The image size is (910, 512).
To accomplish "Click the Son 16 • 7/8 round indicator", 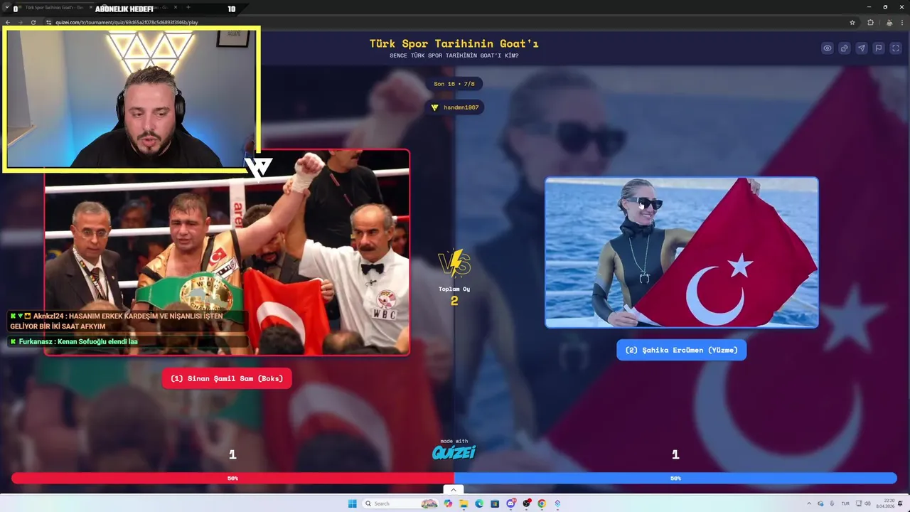I will [454, 84].
